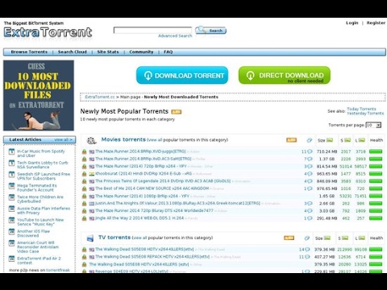Viewport: 387px width, 290px height.
Task: Sort Movies torrents by Seeders icon
Action: (x=347, y=140)
